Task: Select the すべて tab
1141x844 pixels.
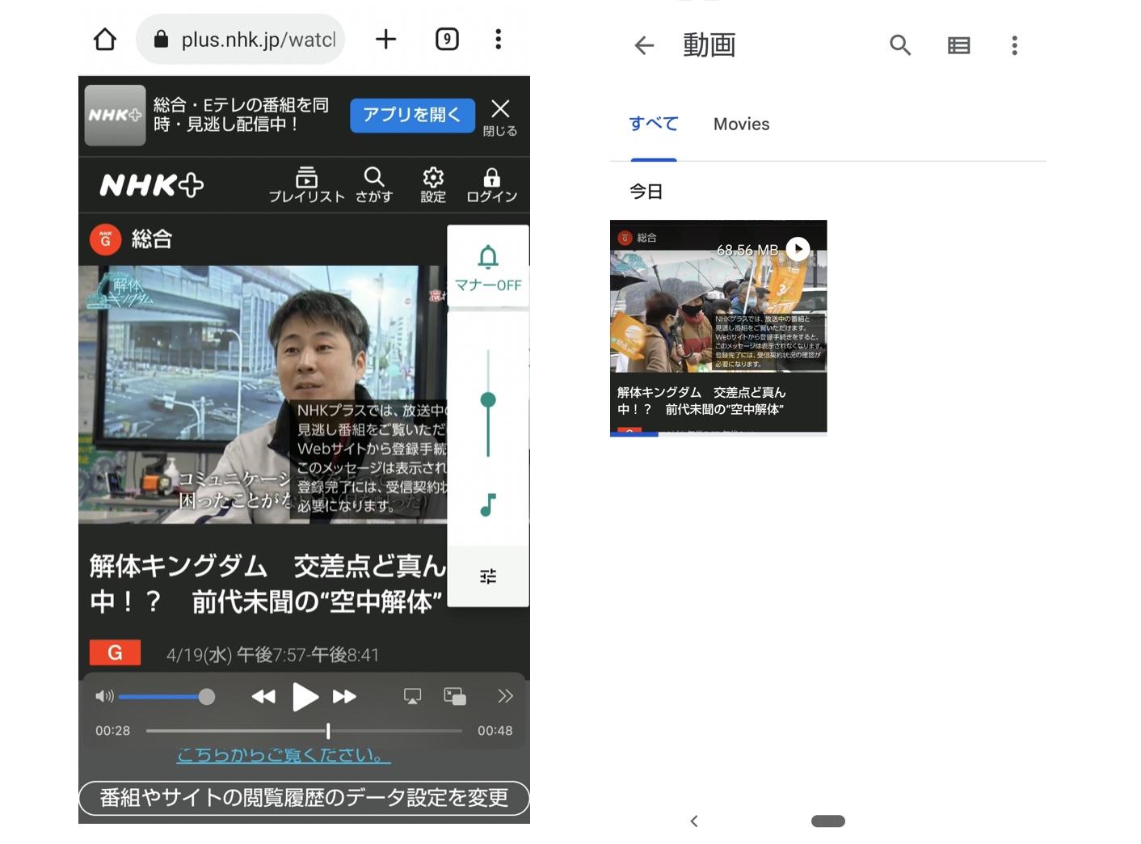Action: point(654,124)
